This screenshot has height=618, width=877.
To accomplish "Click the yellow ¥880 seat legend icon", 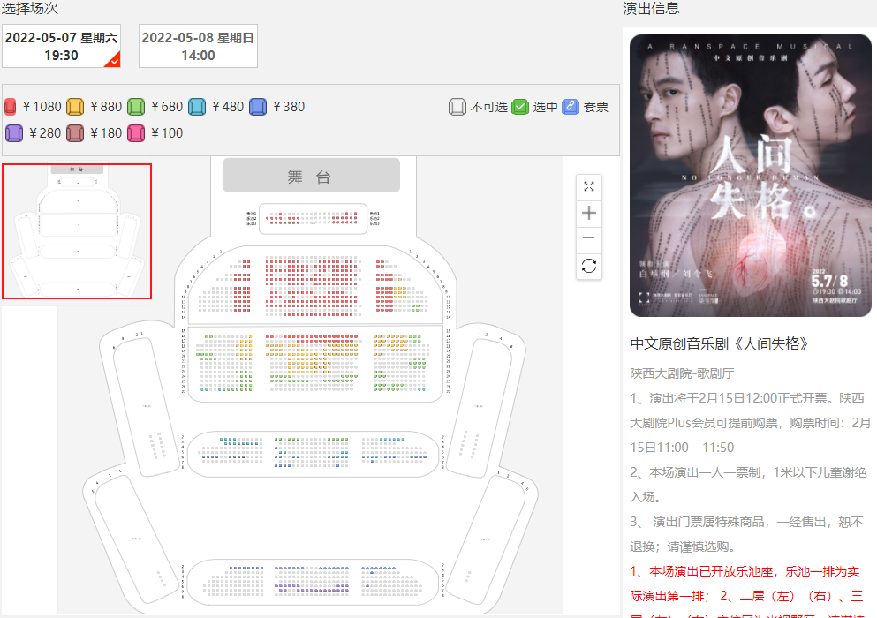I will point(75,107).
